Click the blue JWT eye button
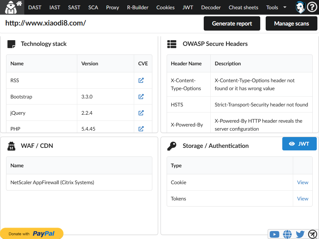 tap(299, 144)
